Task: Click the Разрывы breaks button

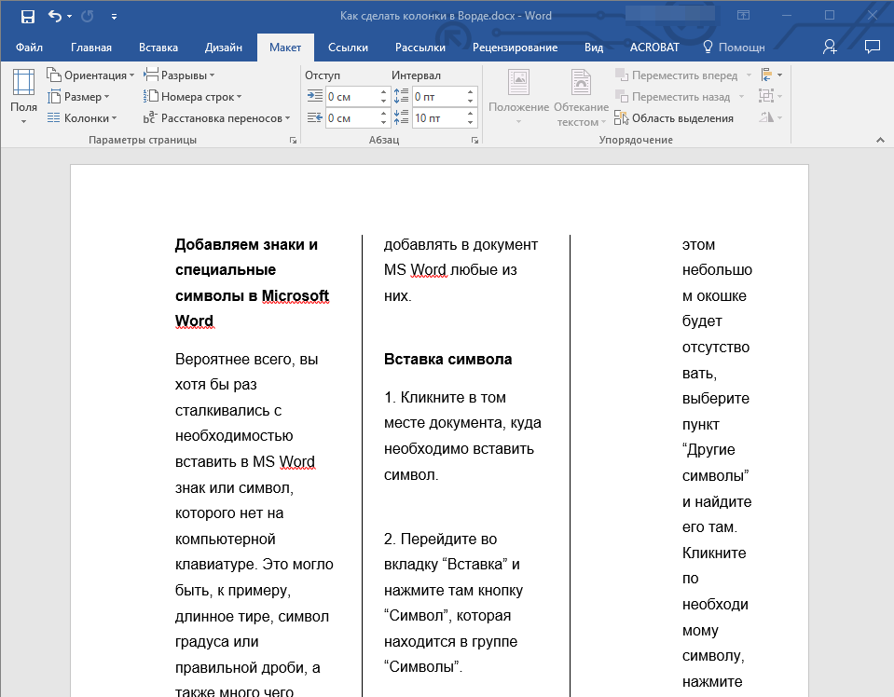Action: pos(182,75)
